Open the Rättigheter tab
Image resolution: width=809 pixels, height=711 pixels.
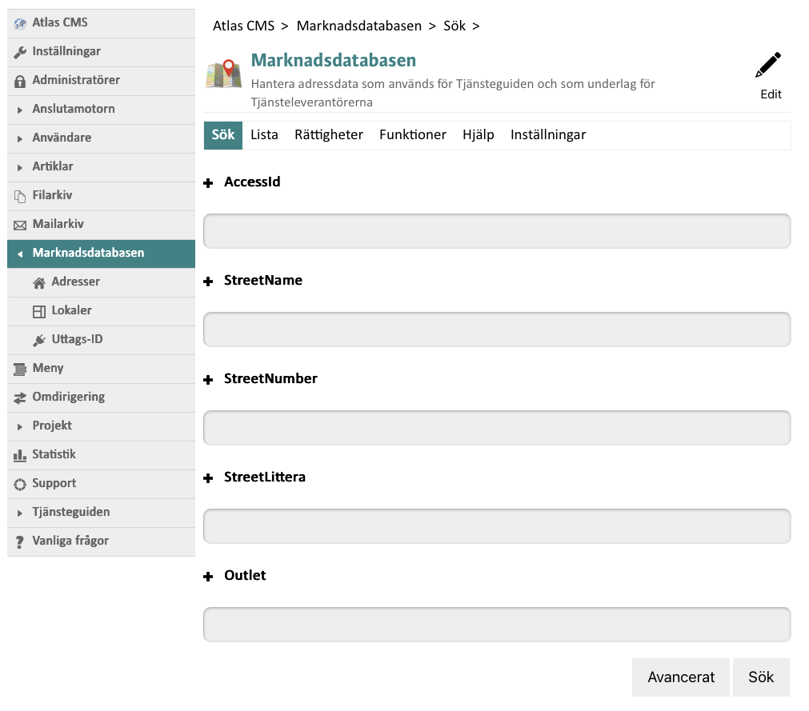pos(328,135)
